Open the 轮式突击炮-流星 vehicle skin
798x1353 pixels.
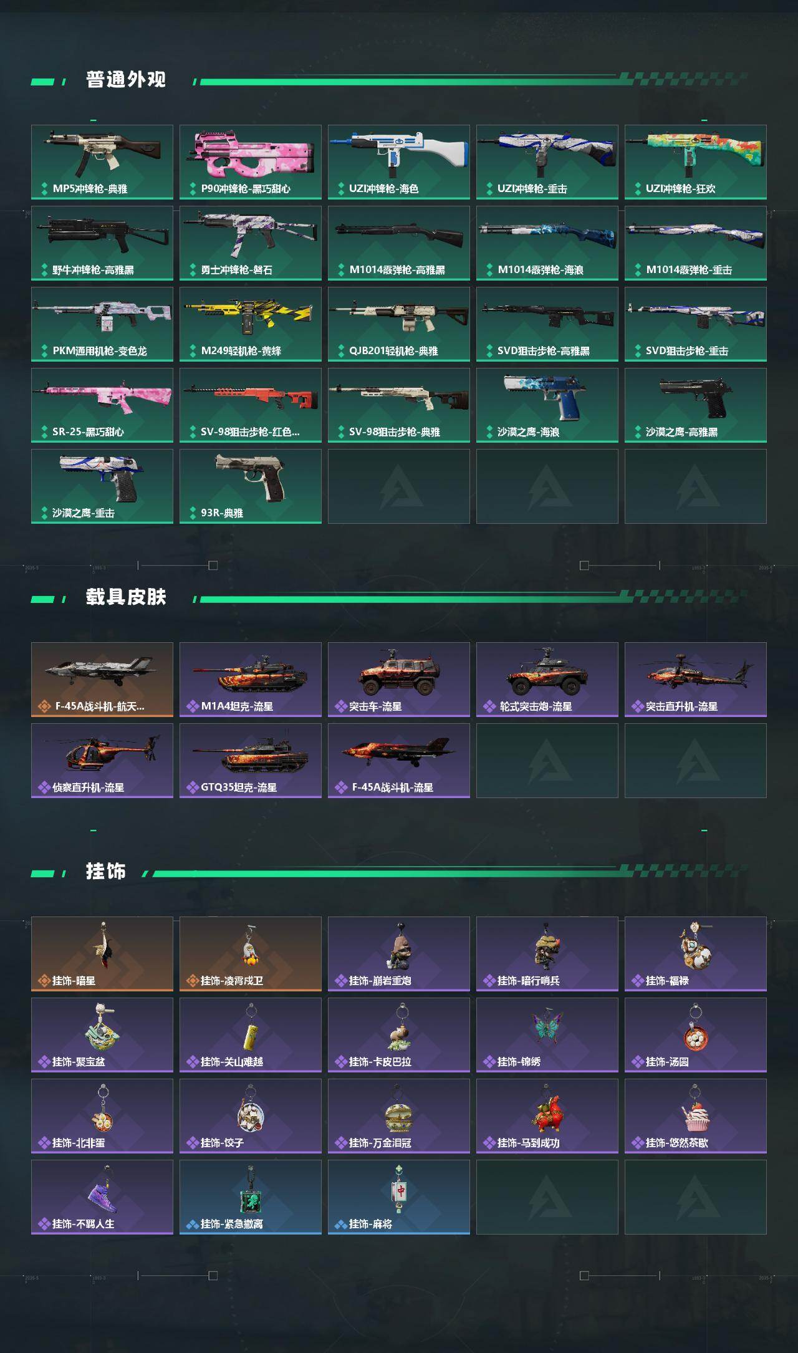547,680
